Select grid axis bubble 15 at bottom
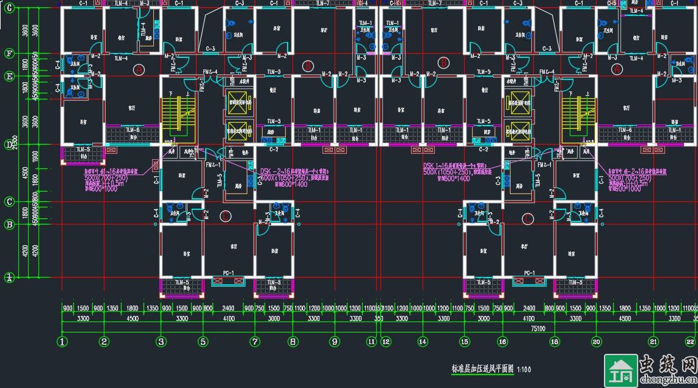Screen dimensions: 698x388 click(465, 342)
